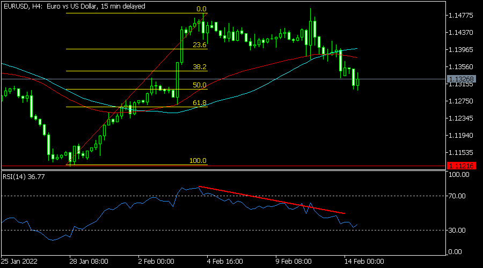Click the RSI 70.00 level label

tap(457, 196)
